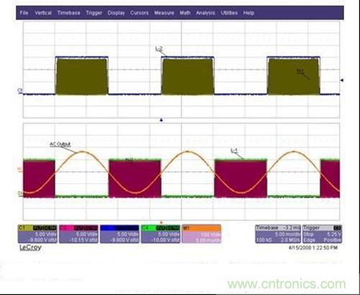Open the Display menu
Image resolution: width=360 pixels, height=295 pixels.
pos(116,13)
